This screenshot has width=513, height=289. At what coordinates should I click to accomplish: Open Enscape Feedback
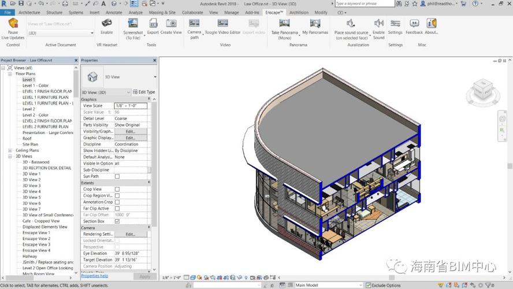click(x=414, y=24)
